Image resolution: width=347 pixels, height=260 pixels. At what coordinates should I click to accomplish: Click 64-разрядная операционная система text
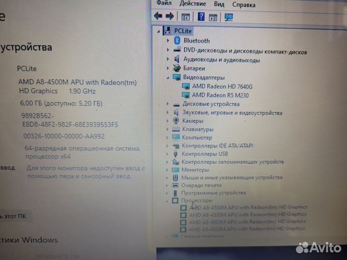click(x=82, y=148)
